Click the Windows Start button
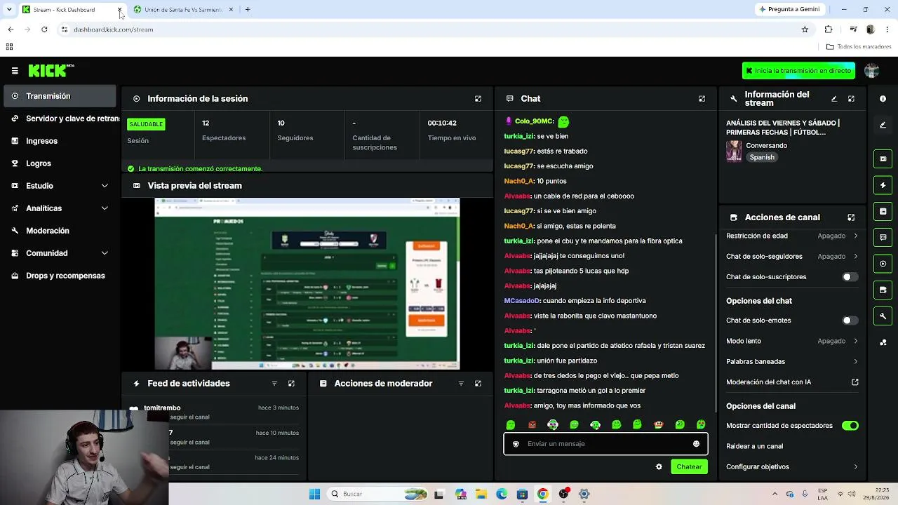The height and width of the screenshot is (505, 898). point(314,494)
